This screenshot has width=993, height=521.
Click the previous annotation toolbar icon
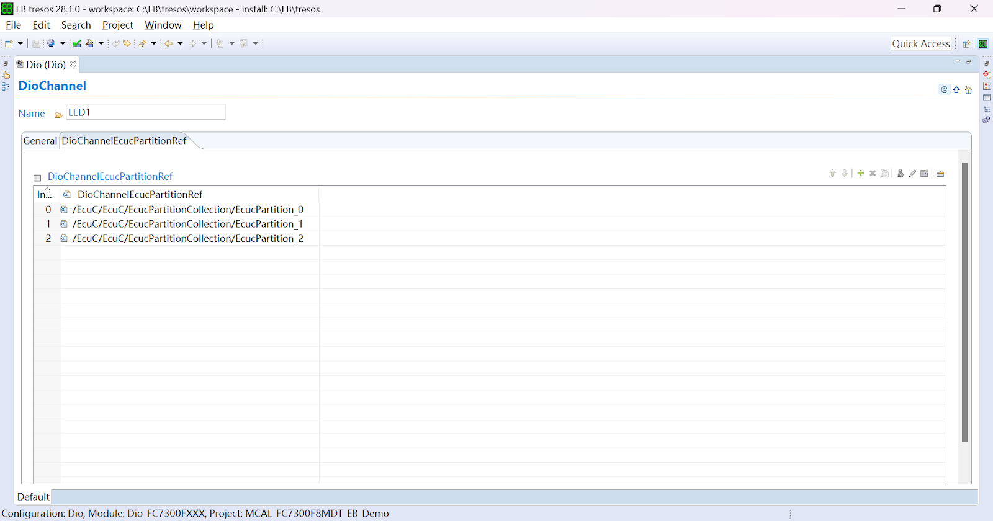point(244,43)
